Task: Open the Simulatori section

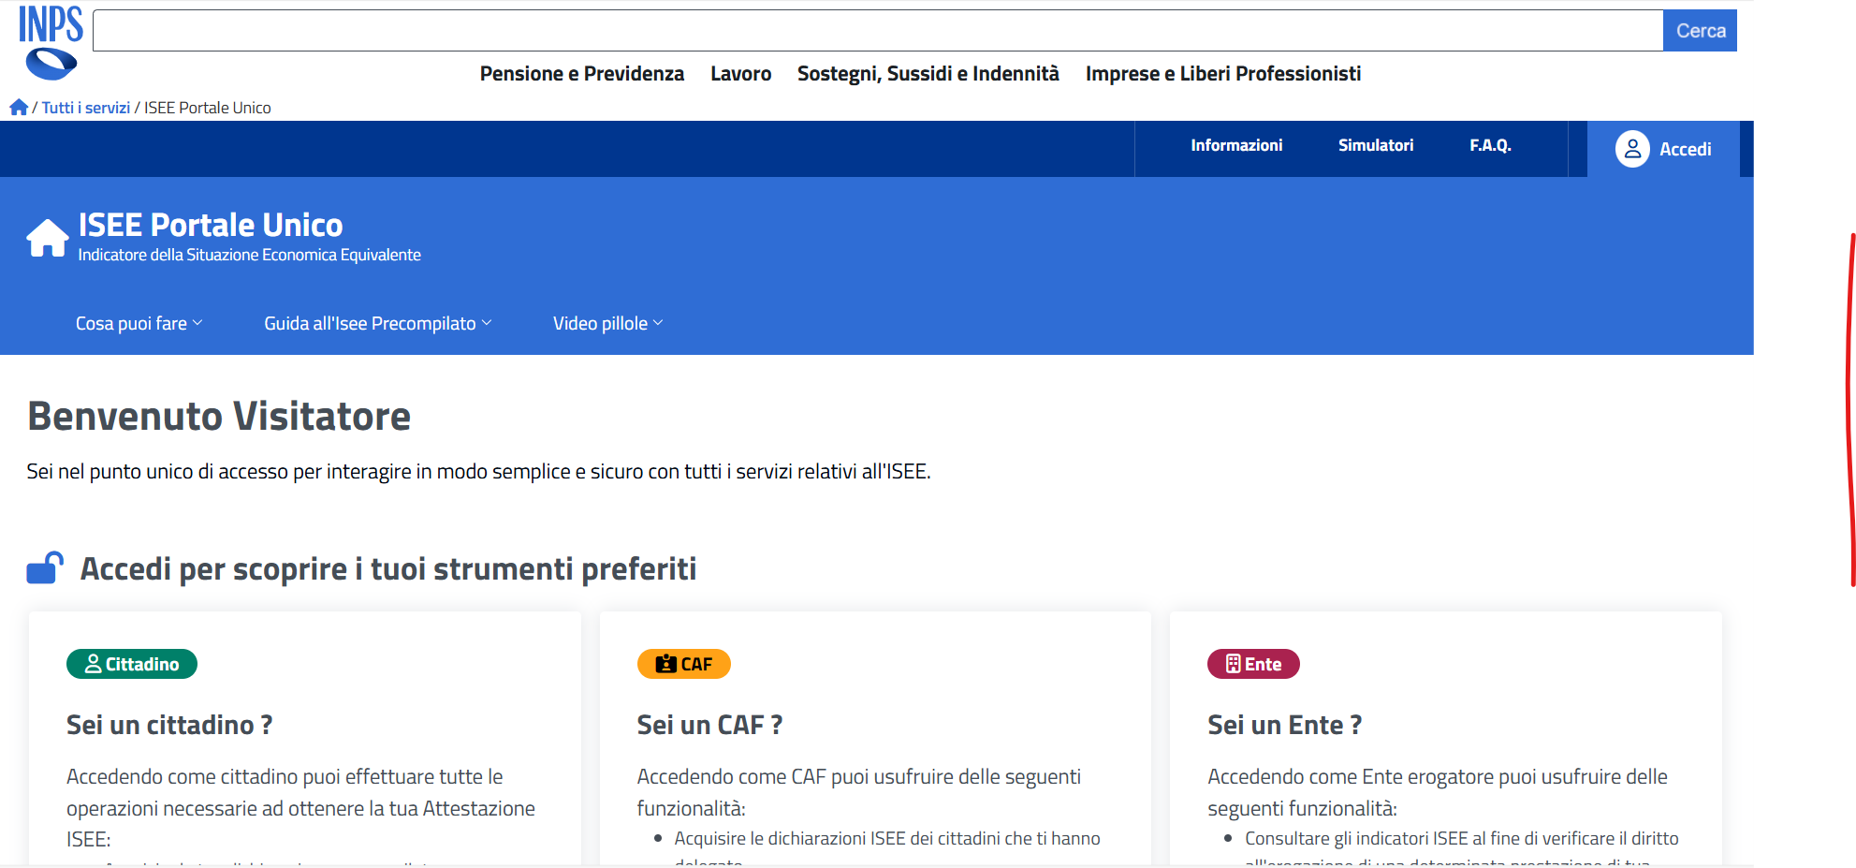Action: [x=1375, y=145]
